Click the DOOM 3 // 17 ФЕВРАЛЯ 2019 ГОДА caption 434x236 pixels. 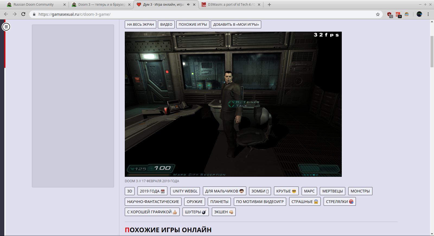[152, 181]
